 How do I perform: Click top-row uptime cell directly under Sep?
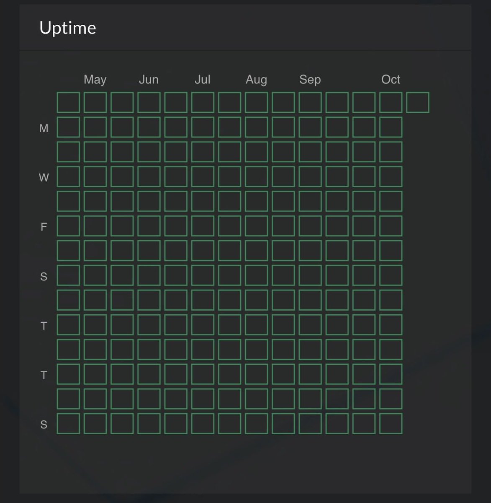coord(310,103)
